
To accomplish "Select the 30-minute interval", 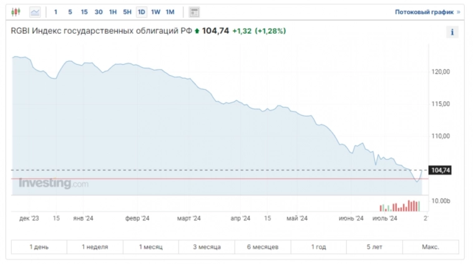I will click(x=99, y=12).
